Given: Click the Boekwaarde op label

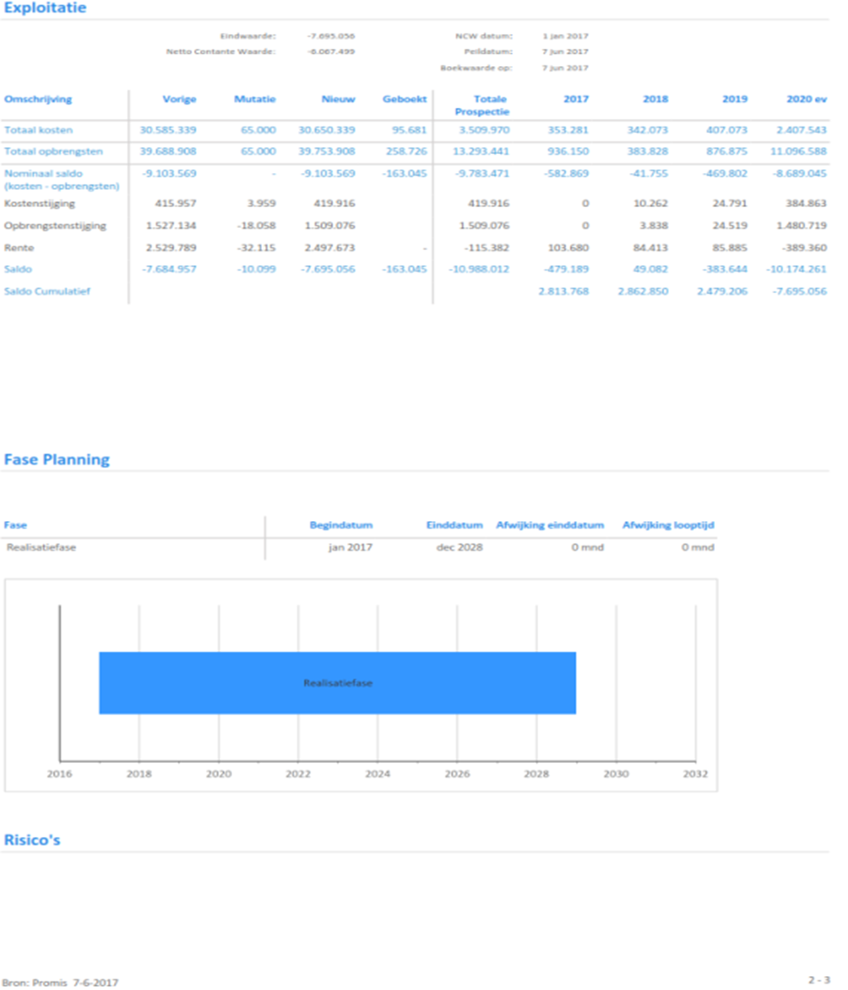Looking at the screenshot, I should (477, 68).
